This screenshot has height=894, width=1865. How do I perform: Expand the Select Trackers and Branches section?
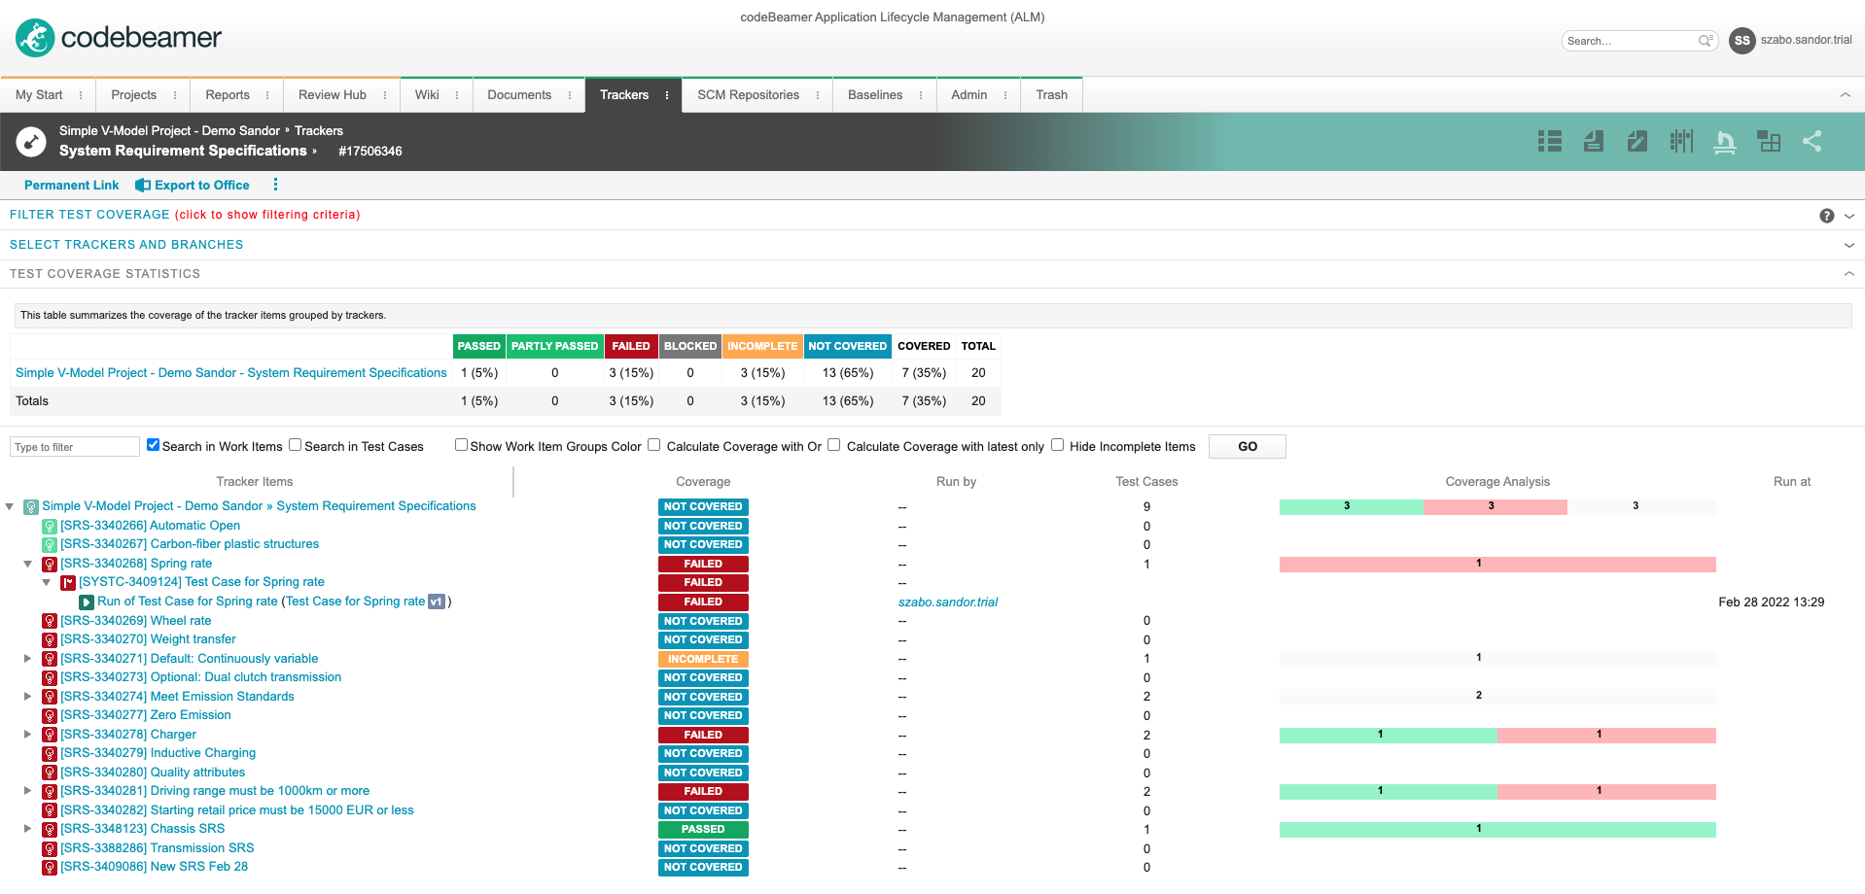(126, 245)
